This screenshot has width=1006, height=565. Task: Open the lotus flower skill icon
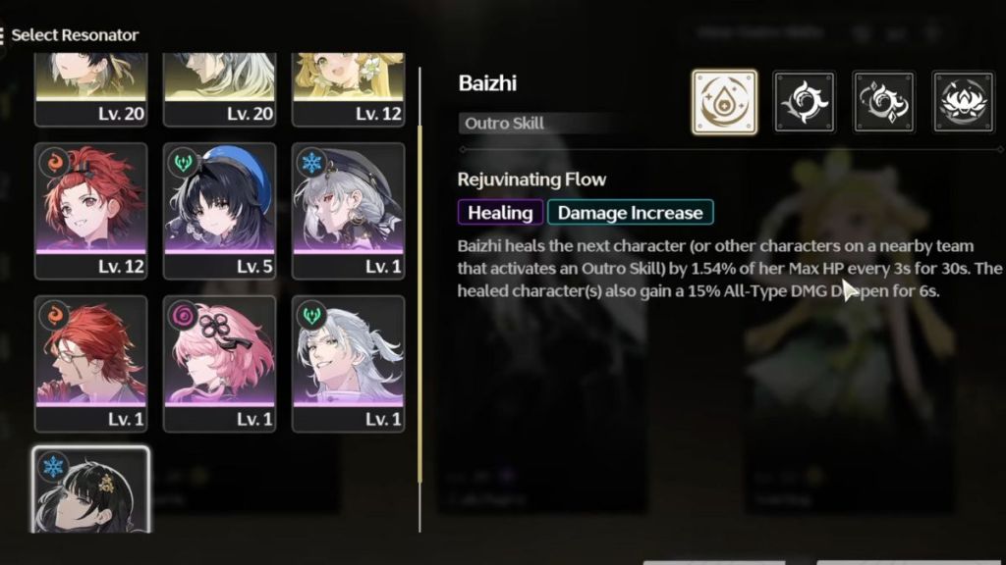point(963,102)
